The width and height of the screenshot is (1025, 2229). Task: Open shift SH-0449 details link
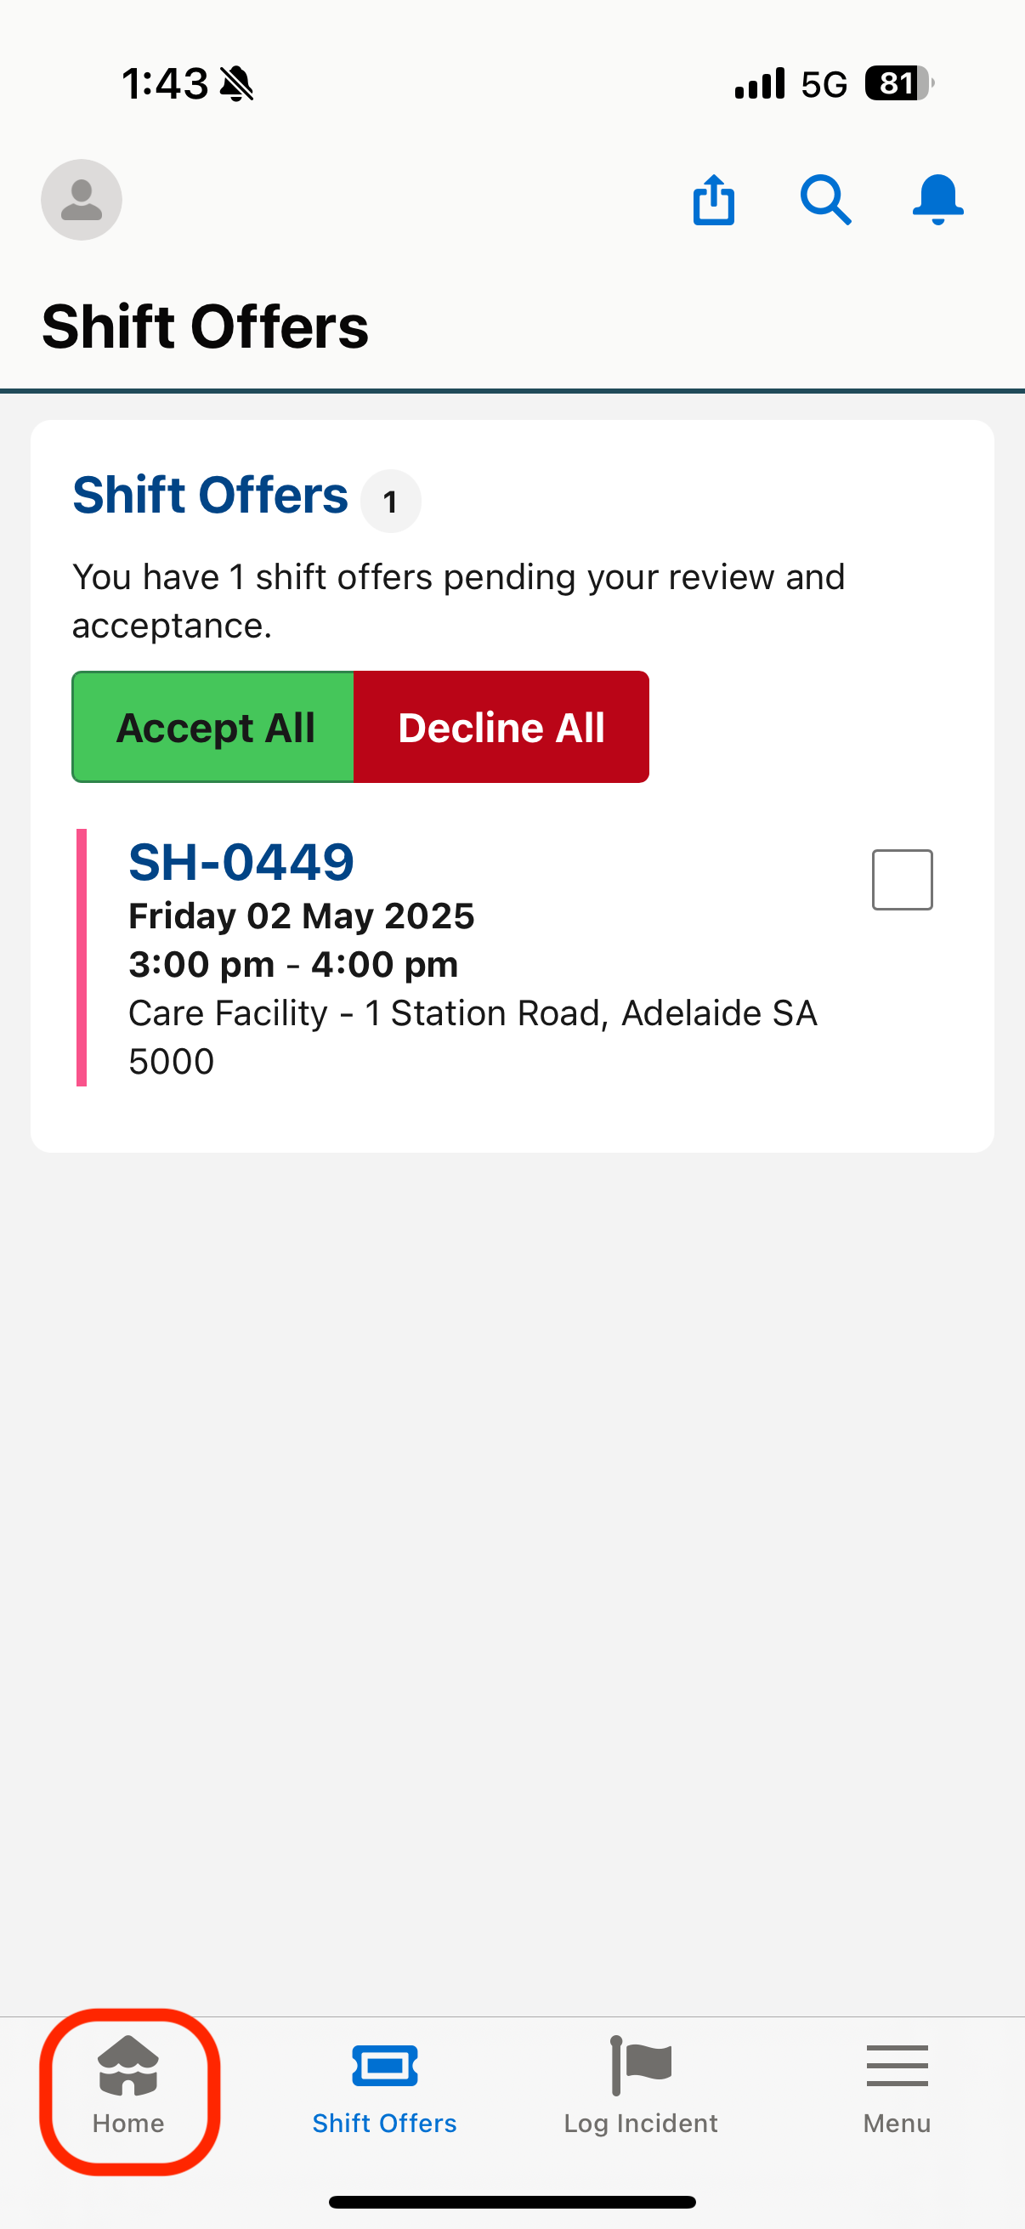coord(241,862)
